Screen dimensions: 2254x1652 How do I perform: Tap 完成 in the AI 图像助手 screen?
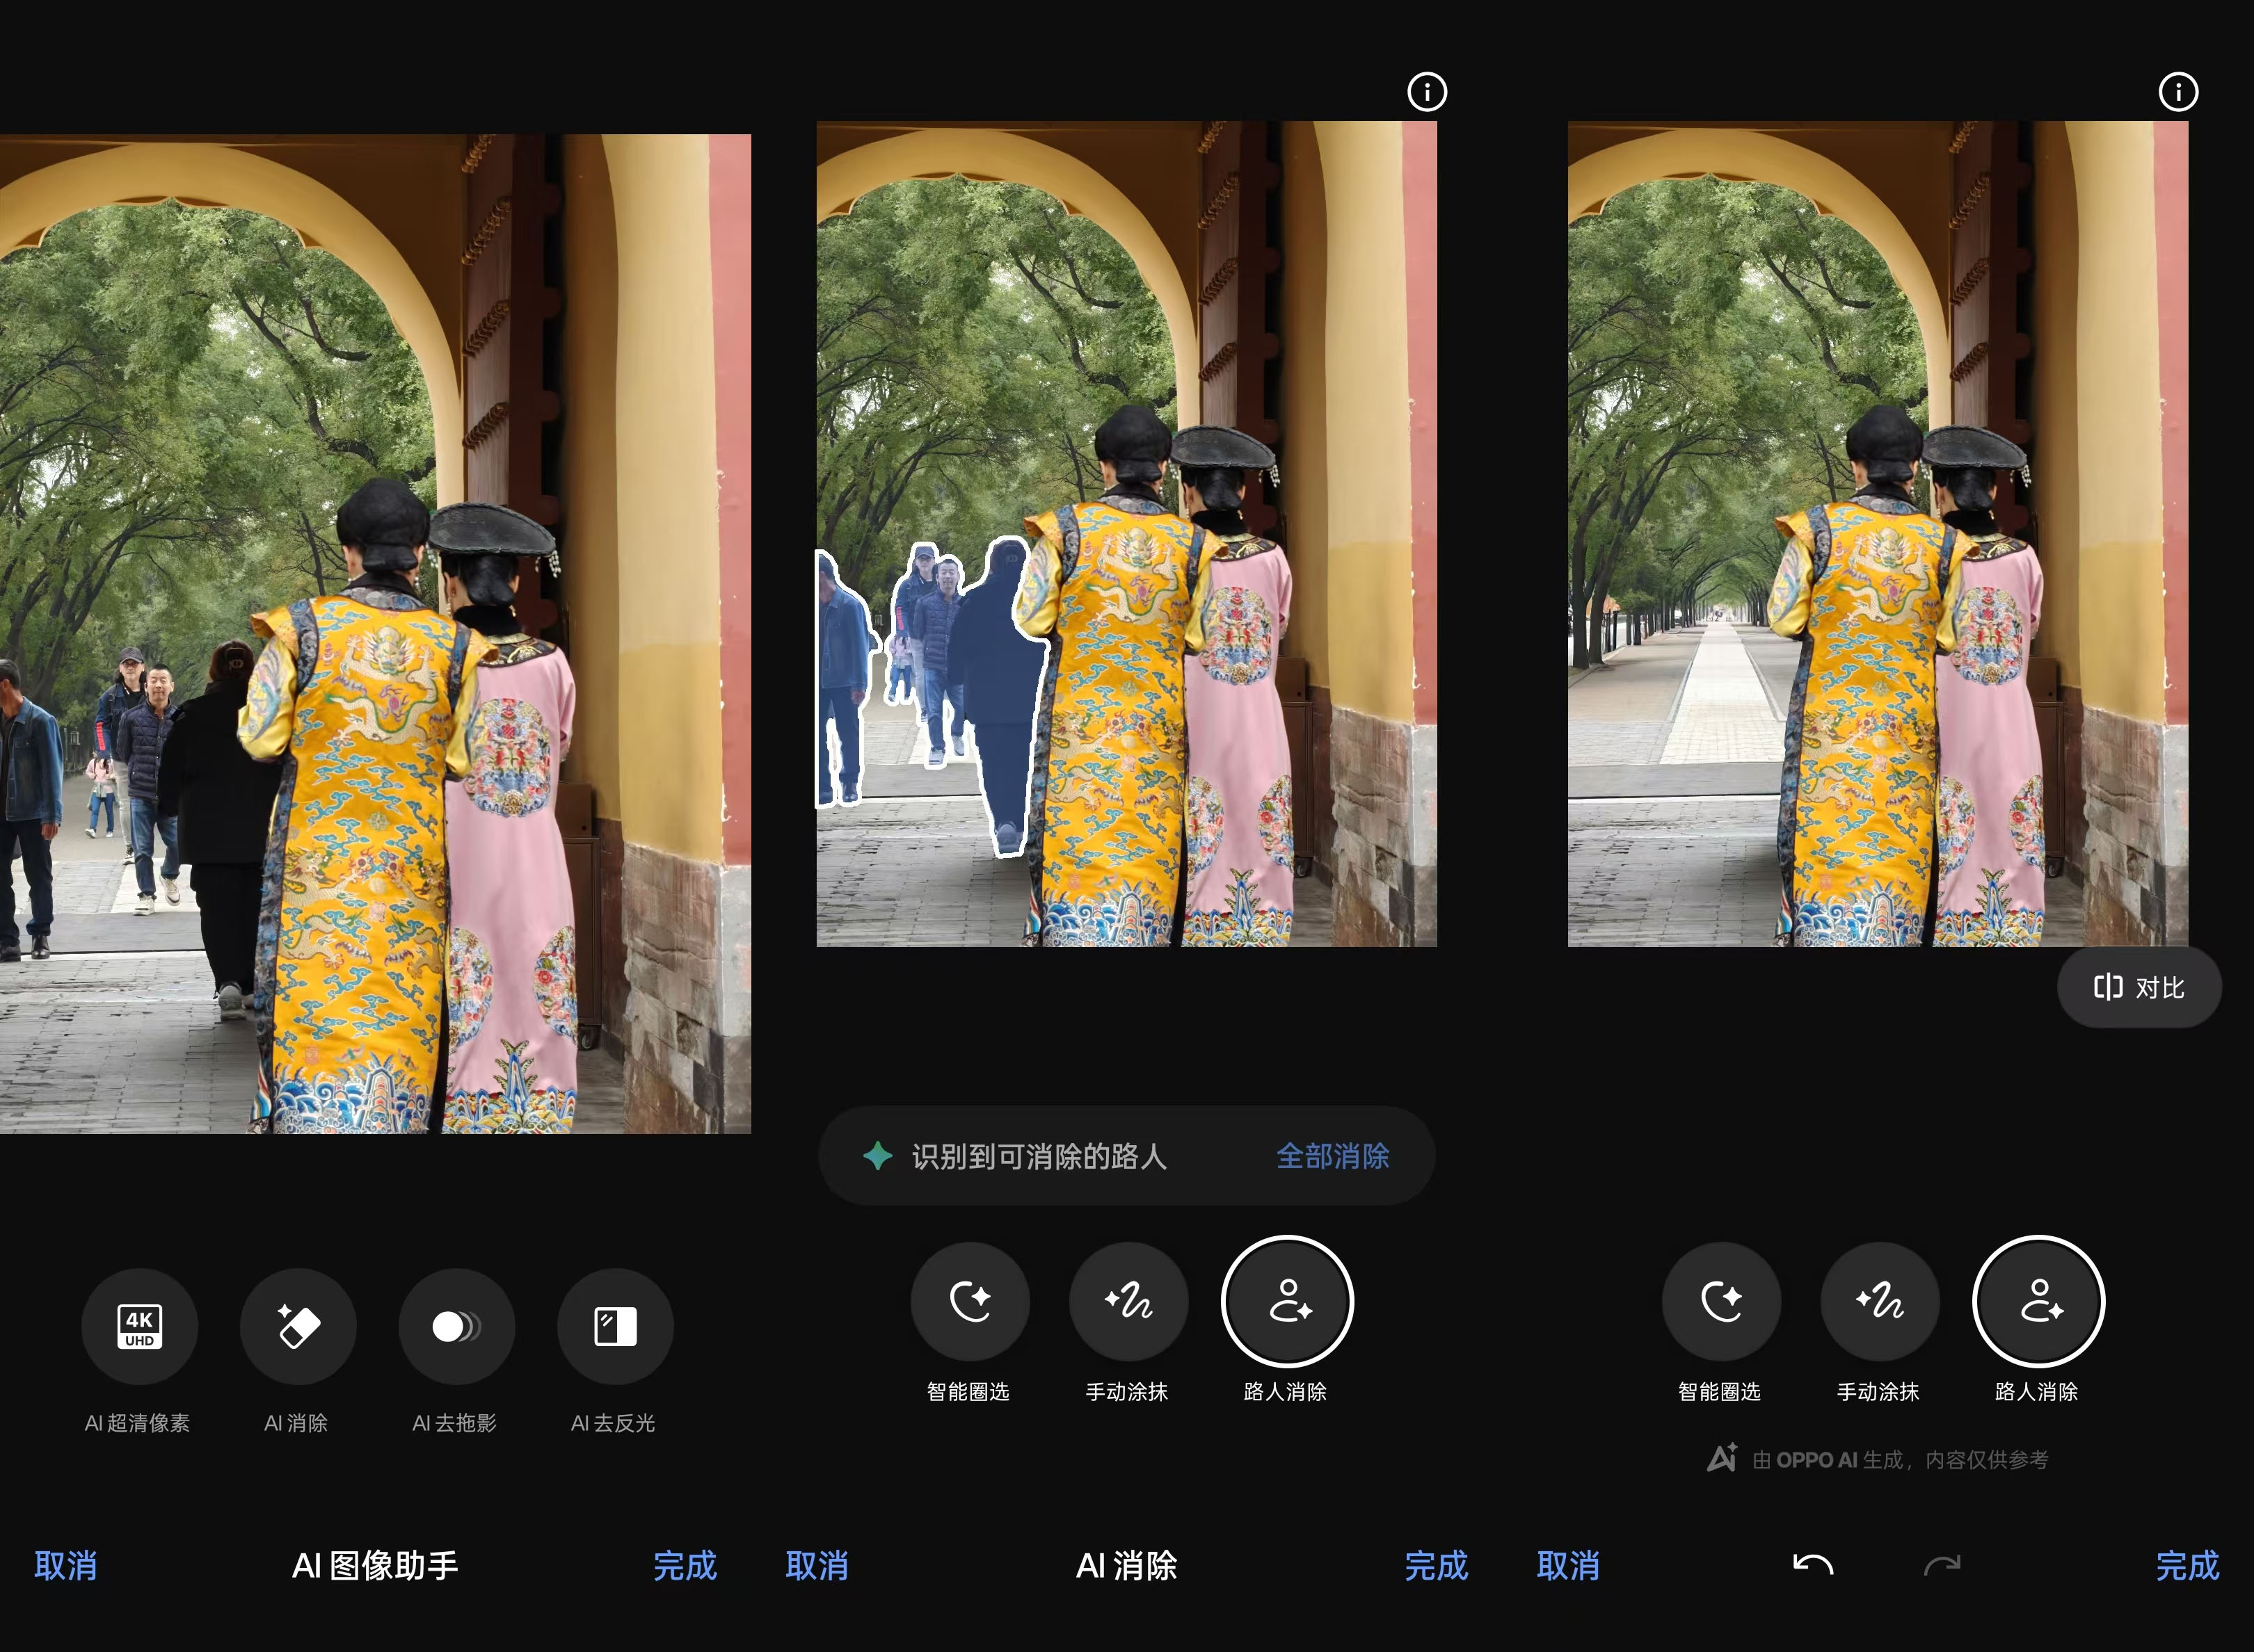[x=685, y=1565]
